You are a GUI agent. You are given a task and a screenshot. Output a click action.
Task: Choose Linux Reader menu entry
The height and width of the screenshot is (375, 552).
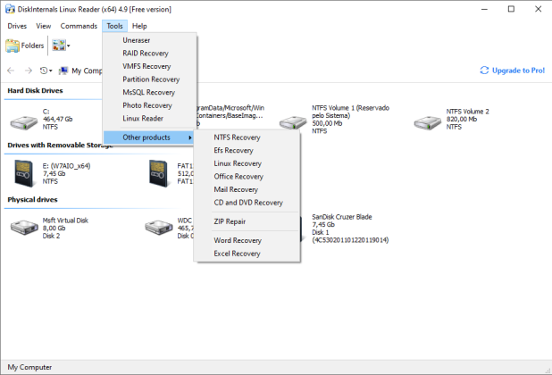pyautogui.click(x=150, y=118)
